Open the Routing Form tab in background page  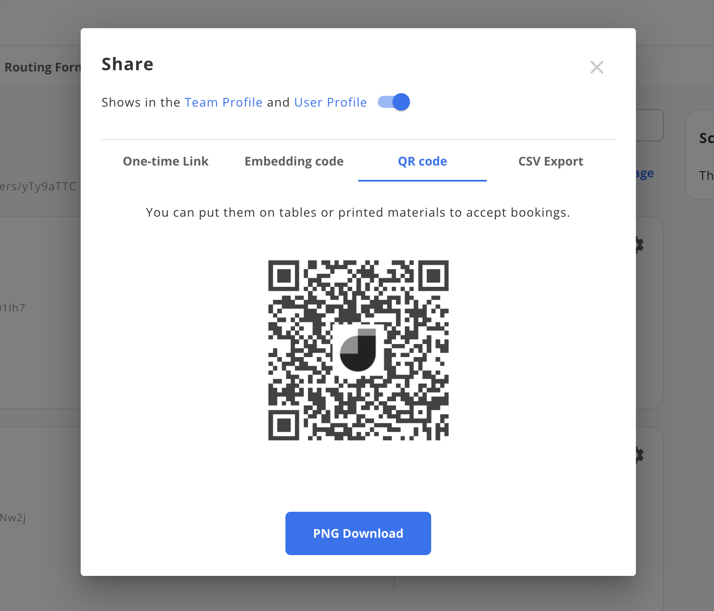point(42,67)
